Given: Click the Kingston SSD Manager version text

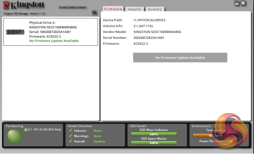Looking at the screenshot, I should click(x=24, y=13).
